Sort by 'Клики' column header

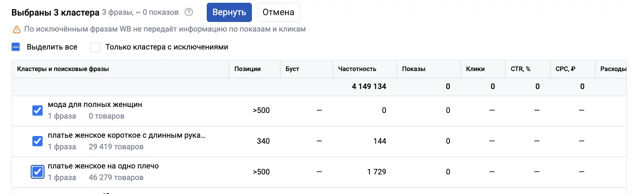[475, 69]
